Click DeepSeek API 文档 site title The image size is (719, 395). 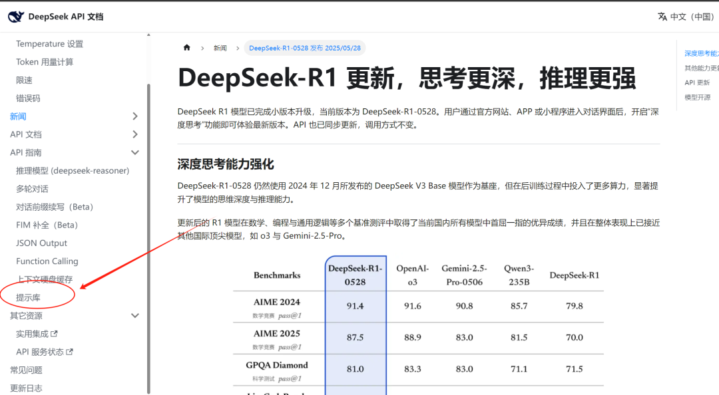65,17
